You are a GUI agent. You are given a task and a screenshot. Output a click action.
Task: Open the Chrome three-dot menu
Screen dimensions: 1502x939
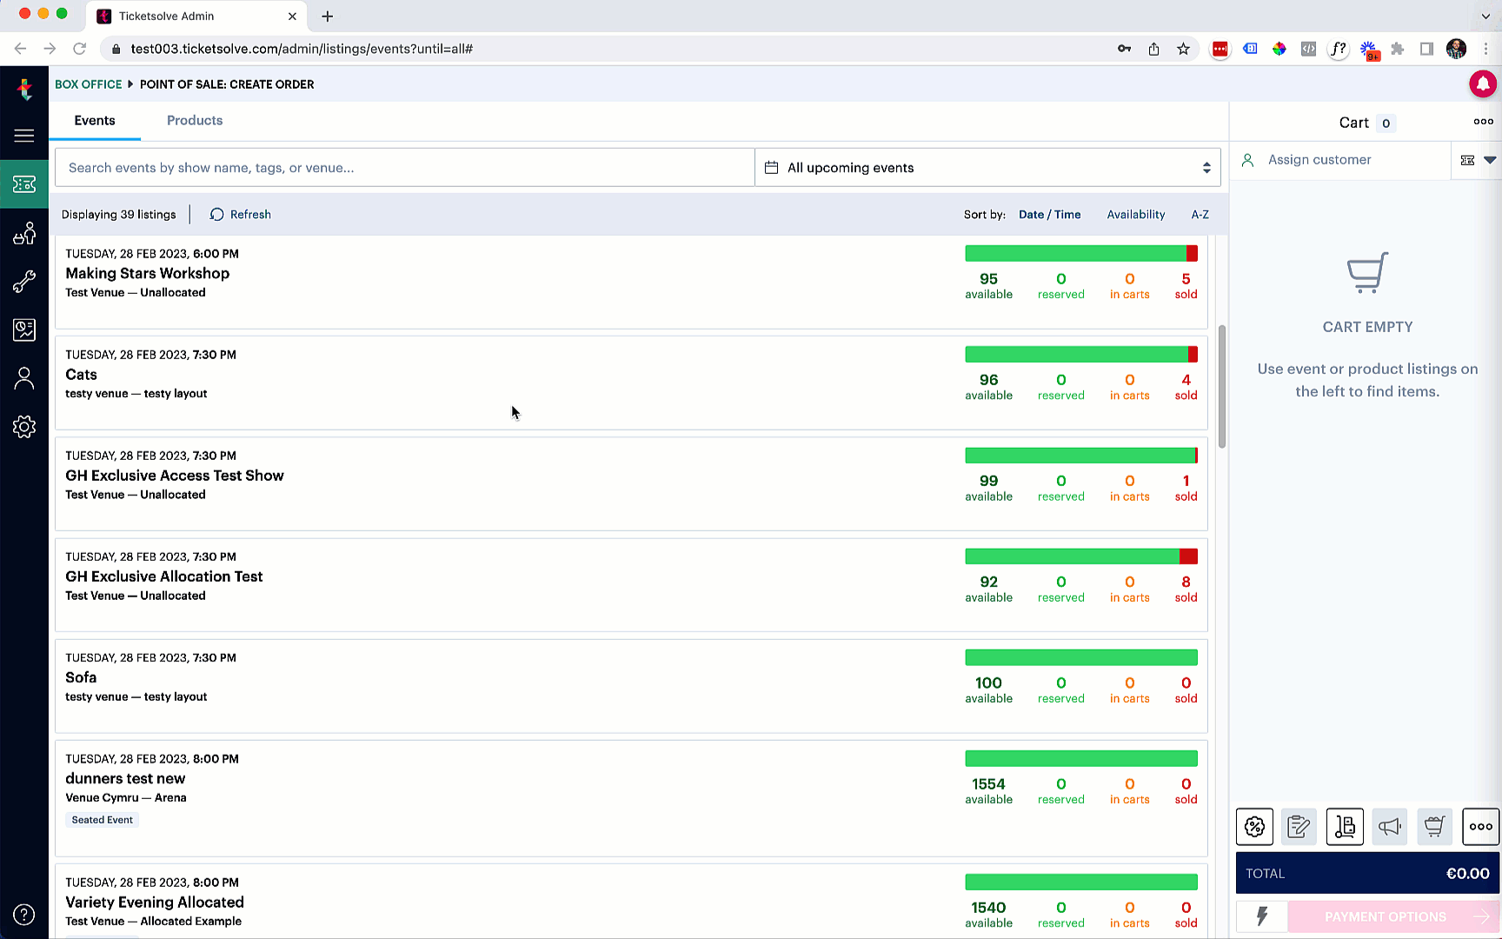[1485, 49]
